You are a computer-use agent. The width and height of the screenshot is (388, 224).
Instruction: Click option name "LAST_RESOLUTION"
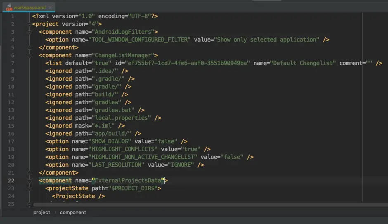tap(116, 165)
